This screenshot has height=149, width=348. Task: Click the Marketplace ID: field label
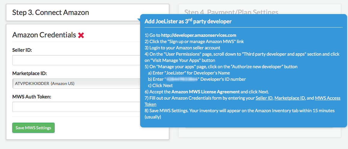click(29, 74)
